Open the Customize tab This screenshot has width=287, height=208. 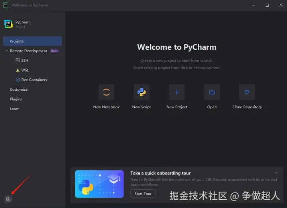click(x=19, y=89)
